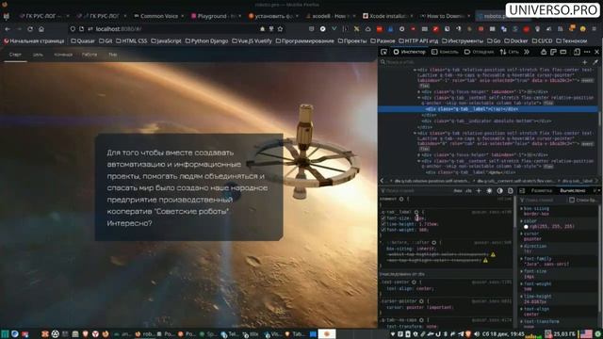Bookmark this page with the star
The width and height of the screenshot is (603, 339).
281,29
